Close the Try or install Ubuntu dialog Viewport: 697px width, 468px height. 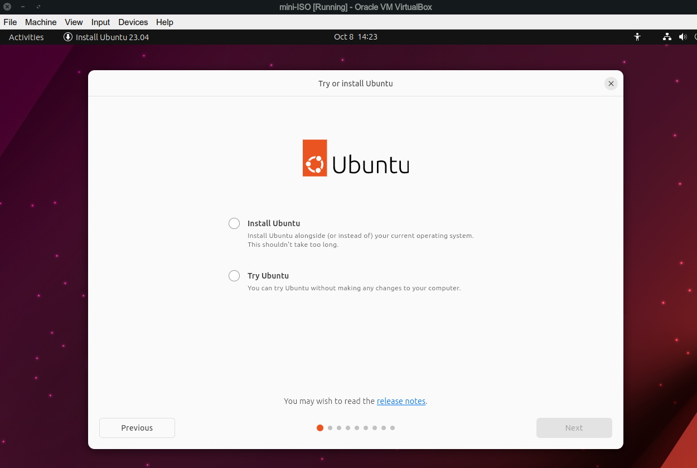click(611, 83)
